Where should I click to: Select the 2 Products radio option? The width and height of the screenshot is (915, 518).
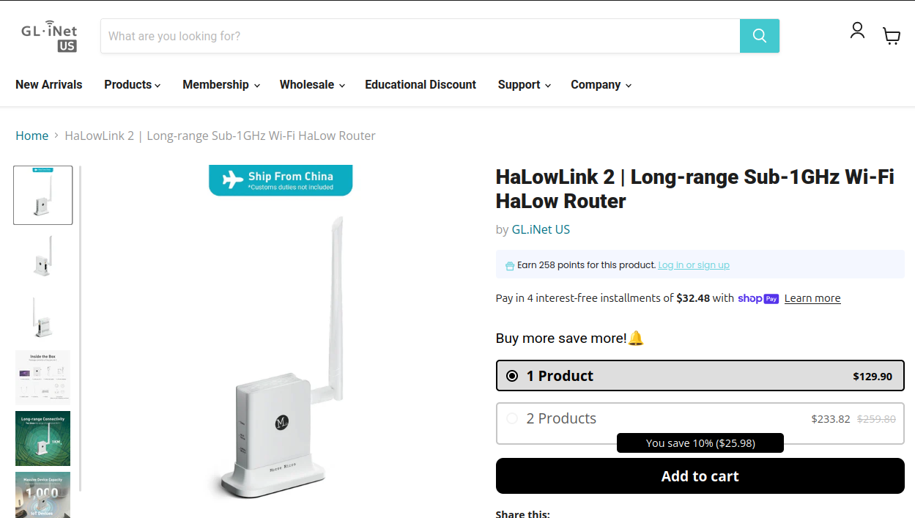[x=512, y=418]
